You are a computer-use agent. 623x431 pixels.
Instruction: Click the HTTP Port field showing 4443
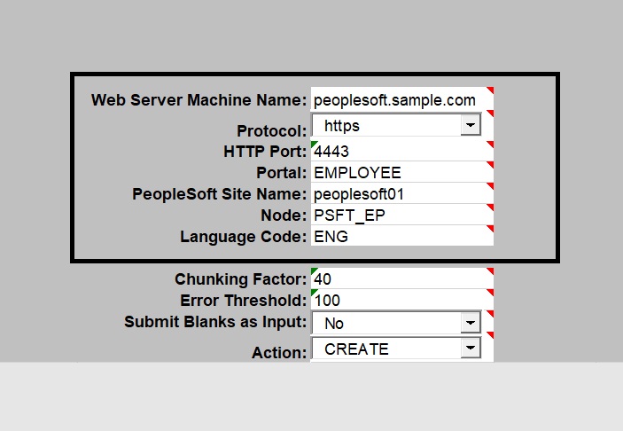[402, 151]
